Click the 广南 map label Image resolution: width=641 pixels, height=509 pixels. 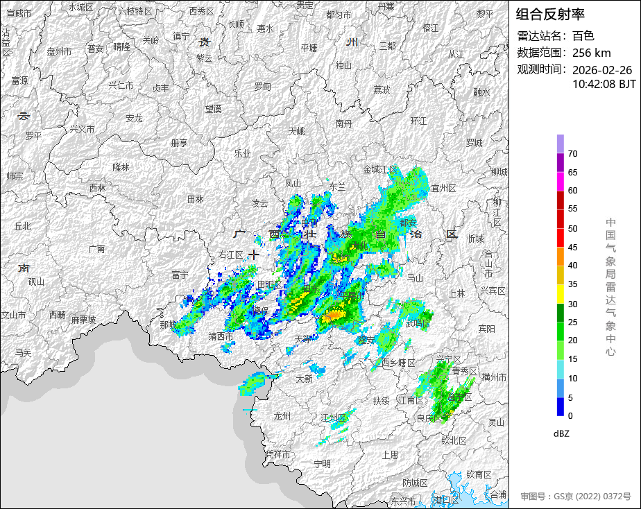coord(97,249)
